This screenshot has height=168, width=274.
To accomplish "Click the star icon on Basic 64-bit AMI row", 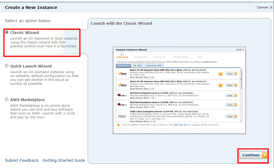I will click(x=220, y=85).
